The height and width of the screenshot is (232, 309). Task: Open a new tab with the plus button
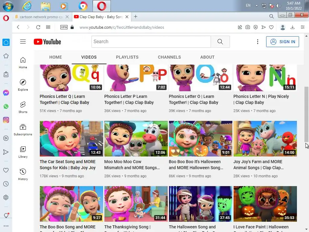[135, 17]
